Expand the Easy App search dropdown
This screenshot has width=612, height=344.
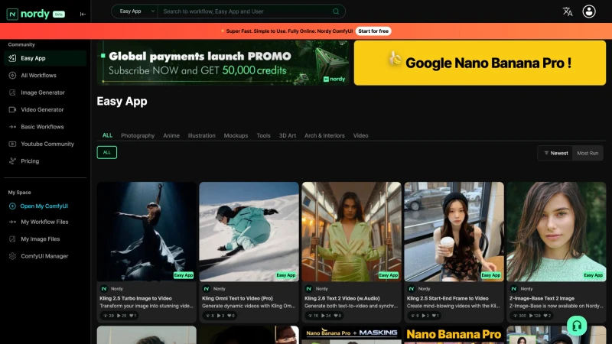[x=135, y=11]
